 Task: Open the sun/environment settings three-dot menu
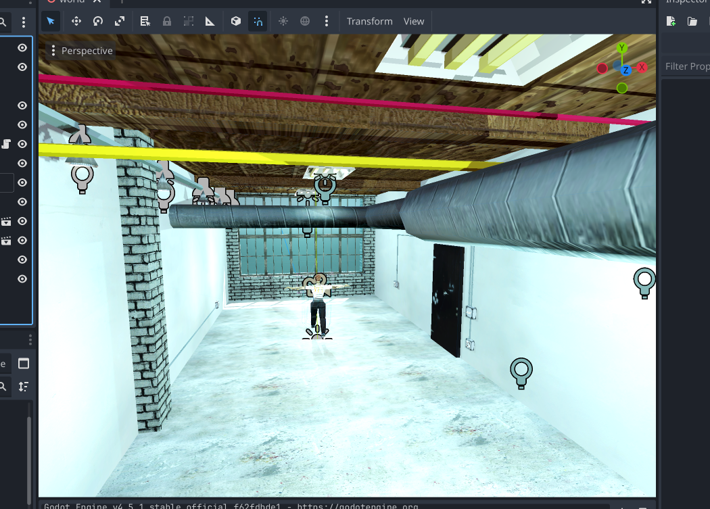(327, 22)
